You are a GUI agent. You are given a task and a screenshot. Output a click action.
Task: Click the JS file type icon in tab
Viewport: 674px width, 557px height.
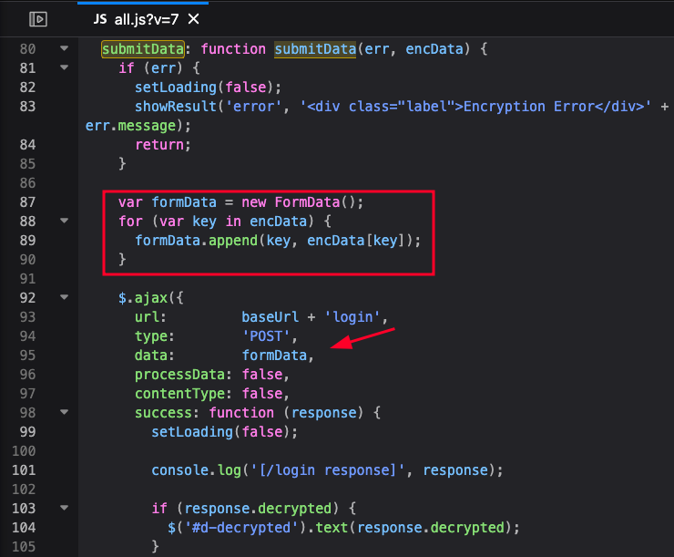(100, 19)
